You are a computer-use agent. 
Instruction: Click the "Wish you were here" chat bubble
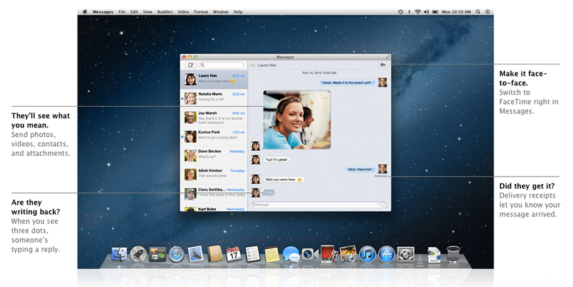pyautogui.click(x=283, y=180)
